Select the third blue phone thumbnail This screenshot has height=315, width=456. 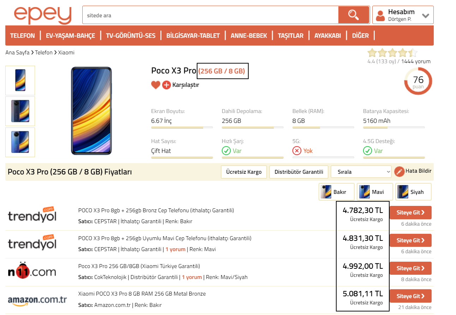pyautogui.click(x=20, y=142)
